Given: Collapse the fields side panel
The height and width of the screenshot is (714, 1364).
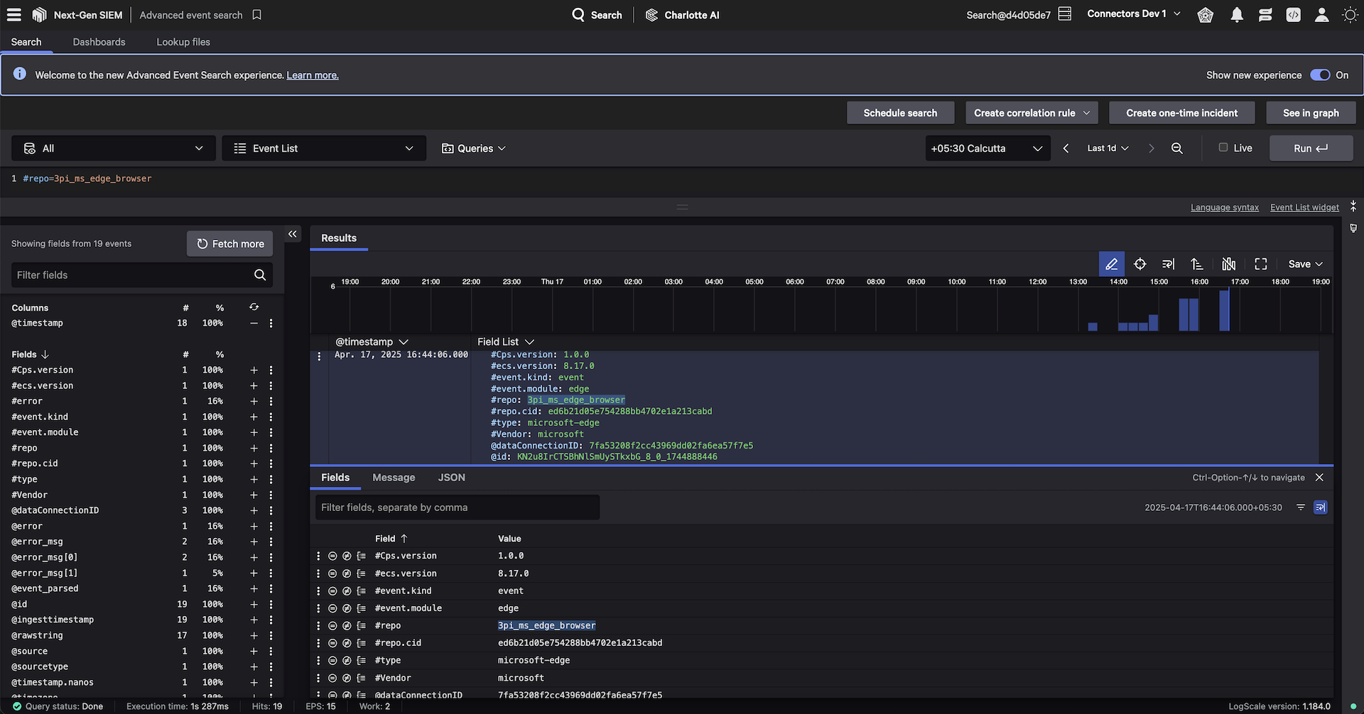Looking at the screenshot, I should pyautogui.click(x=293, y=234).
